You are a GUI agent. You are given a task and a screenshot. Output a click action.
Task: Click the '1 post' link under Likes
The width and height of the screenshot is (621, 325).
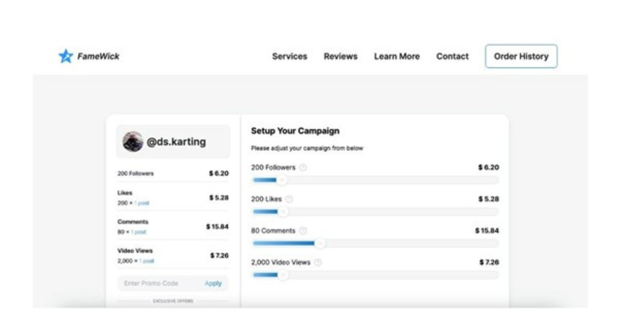tap(142, 203)
